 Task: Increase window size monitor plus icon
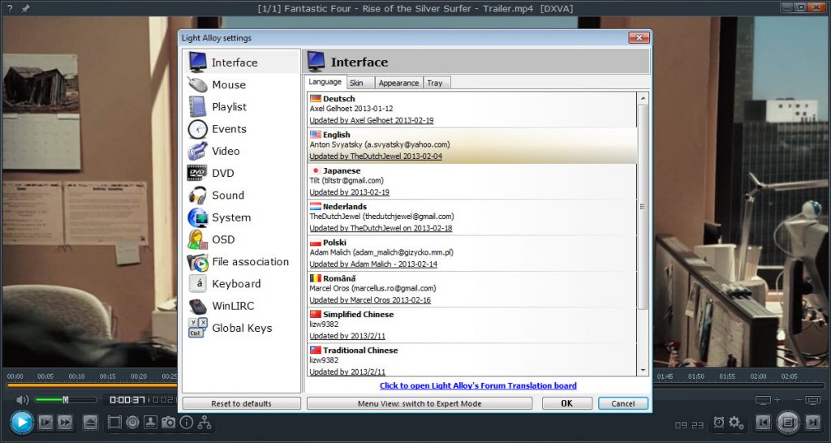pyautogui.click(x=768, y=400)
